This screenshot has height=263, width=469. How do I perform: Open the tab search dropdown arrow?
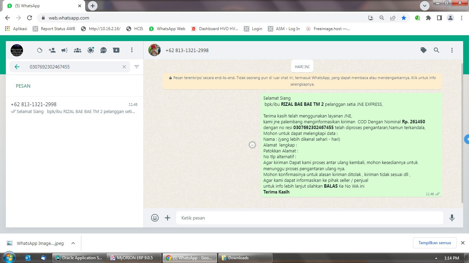(425, 6)
